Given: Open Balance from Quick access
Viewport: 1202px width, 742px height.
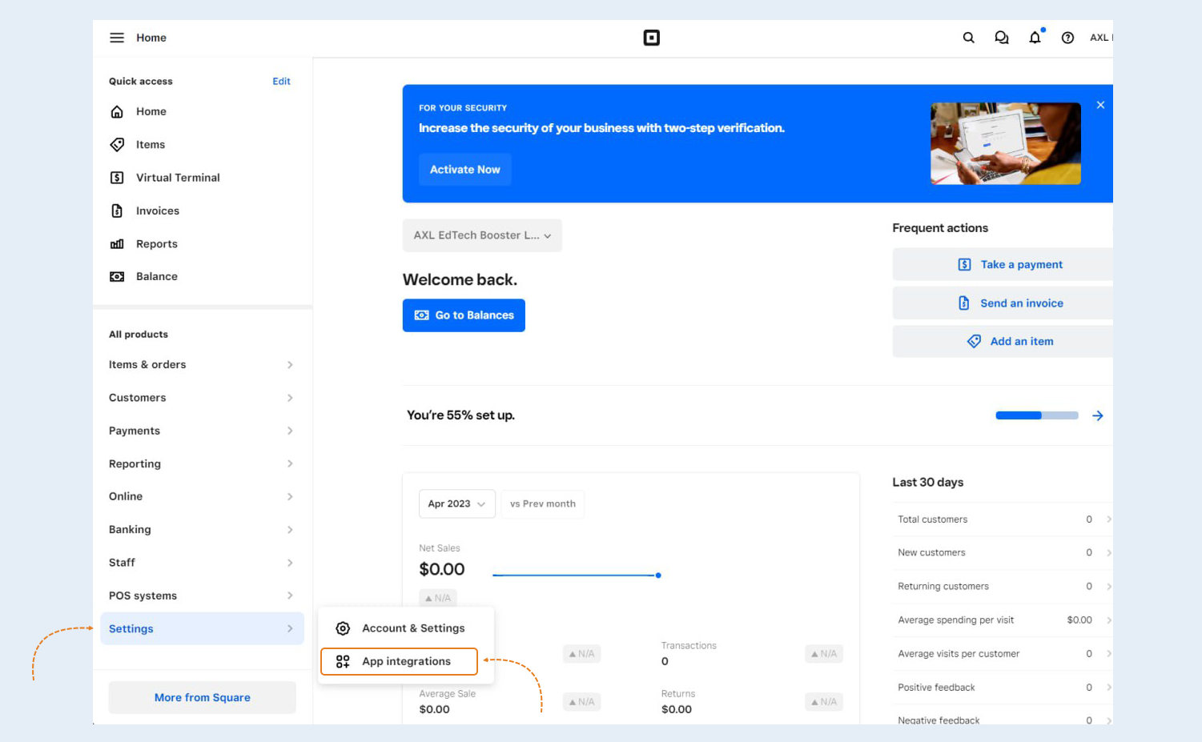Looking at the screenshot, I should click(x=157, y=277).
